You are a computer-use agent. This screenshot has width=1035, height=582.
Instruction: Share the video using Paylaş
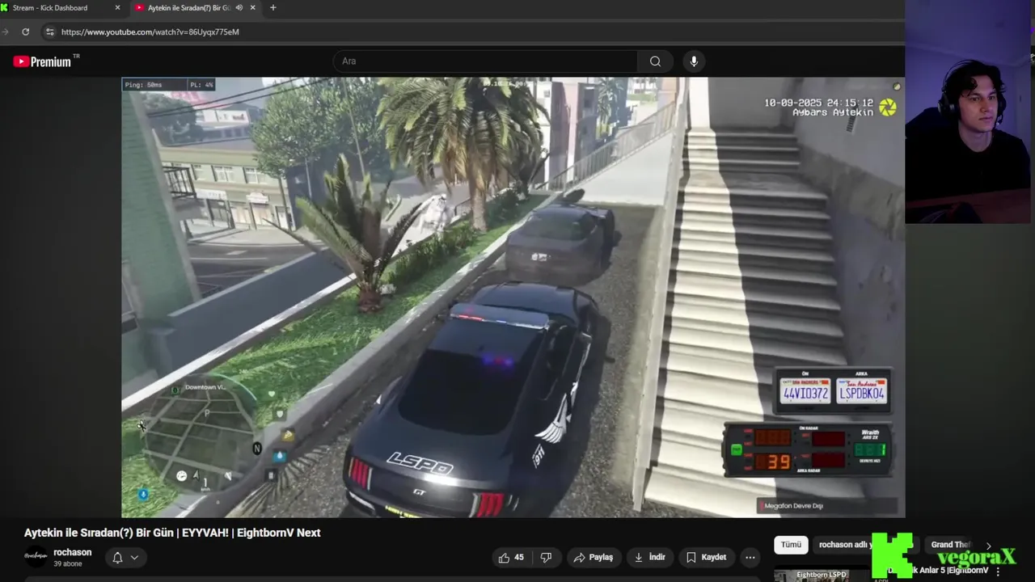[594, 557]
